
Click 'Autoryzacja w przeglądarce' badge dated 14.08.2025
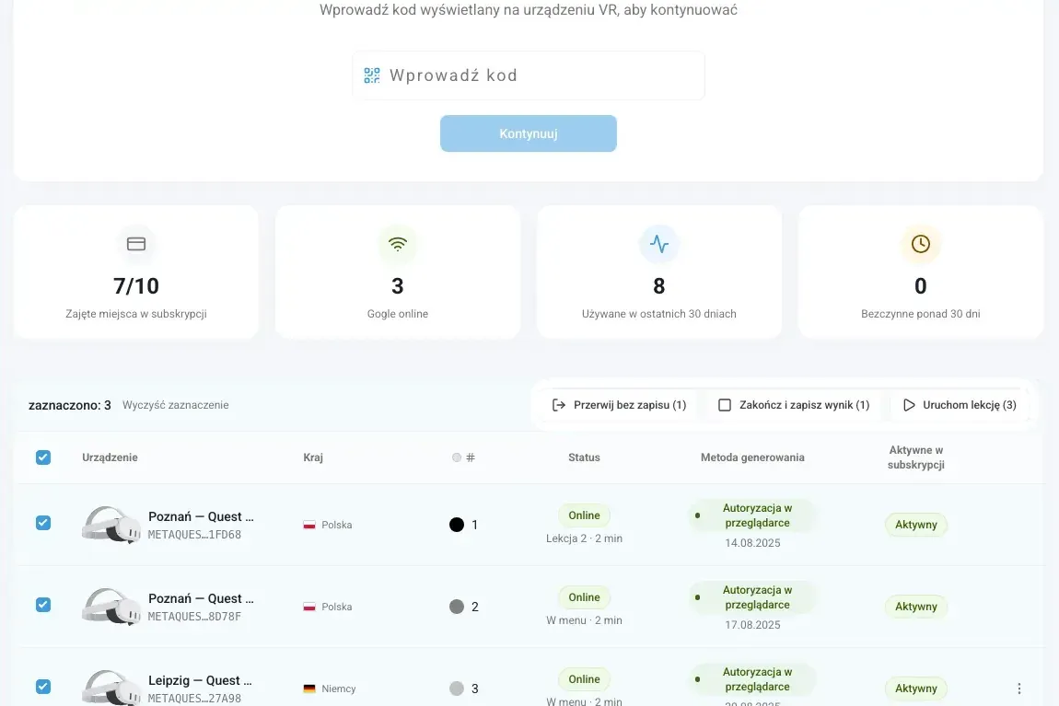click(752, 515)
